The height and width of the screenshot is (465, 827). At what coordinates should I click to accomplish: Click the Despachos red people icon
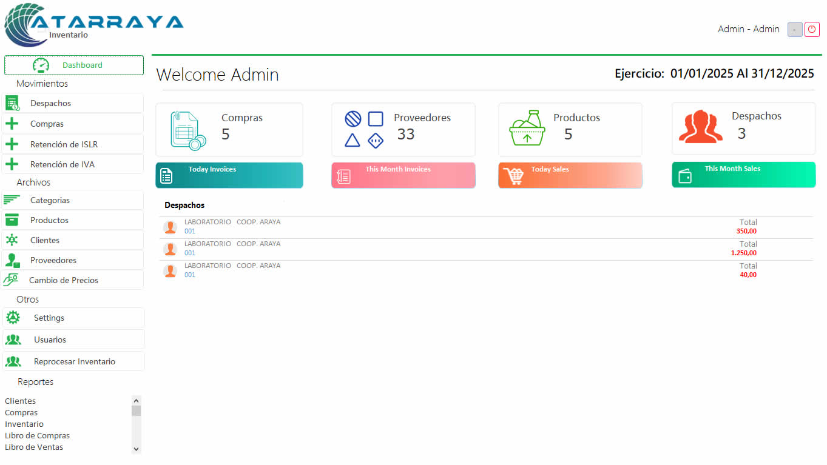click(x=700, y=127)
